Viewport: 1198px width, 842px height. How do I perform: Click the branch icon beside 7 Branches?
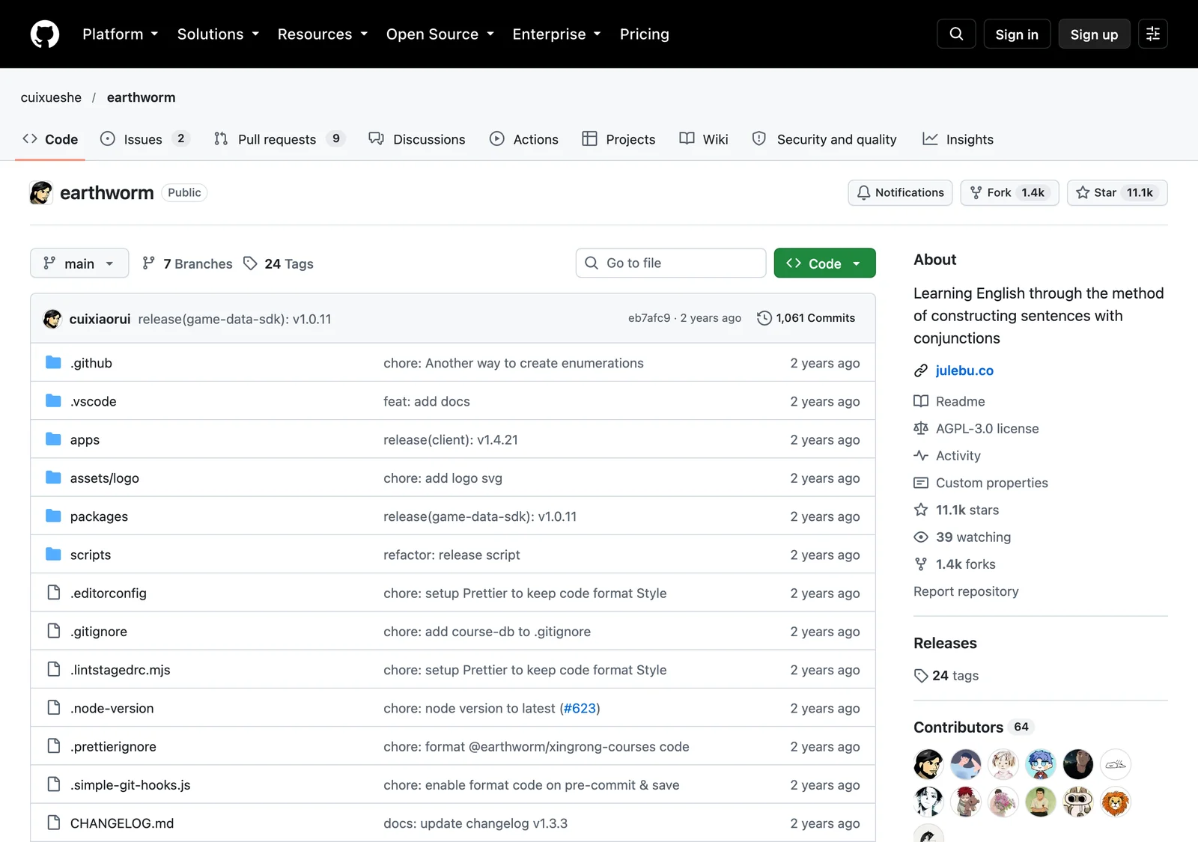(x=149, y=263)
